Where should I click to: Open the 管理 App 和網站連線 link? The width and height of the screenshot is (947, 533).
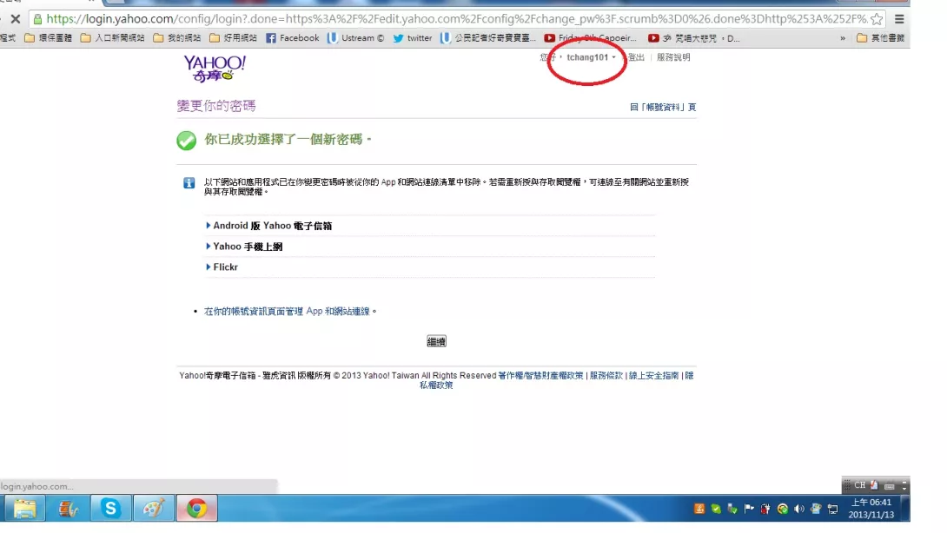coord(289,311)
